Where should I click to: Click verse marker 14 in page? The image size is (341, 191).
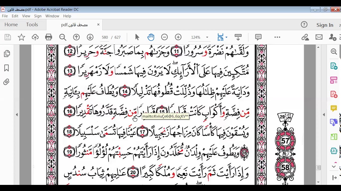(125, 92)
